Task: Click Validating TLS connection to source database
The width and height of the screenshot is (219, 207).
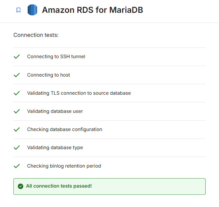Action: point(79,93)
